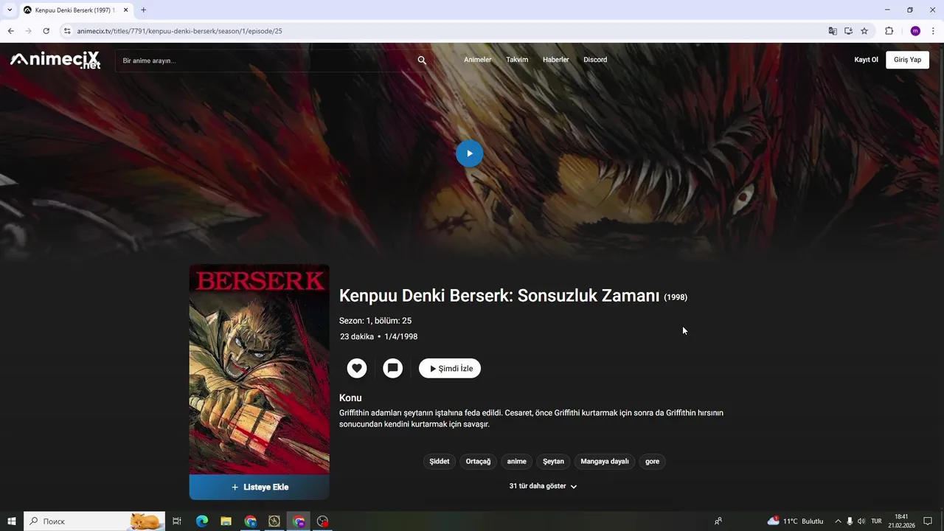Viewport: 944px width, 531px height.
Task: Click the search magnifier icon
Action: click(x=422, y=60)
